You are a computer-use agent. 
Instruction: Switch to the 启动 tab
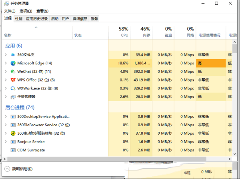coord(55,19)
